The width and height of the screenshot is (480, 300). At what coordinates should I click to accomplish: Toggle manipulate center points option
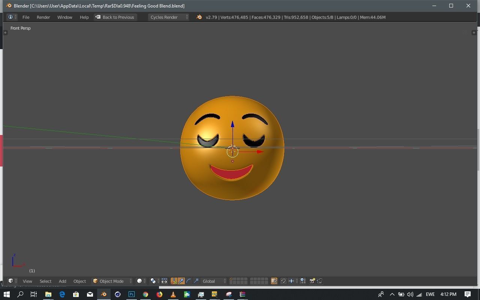pos(165,281)
